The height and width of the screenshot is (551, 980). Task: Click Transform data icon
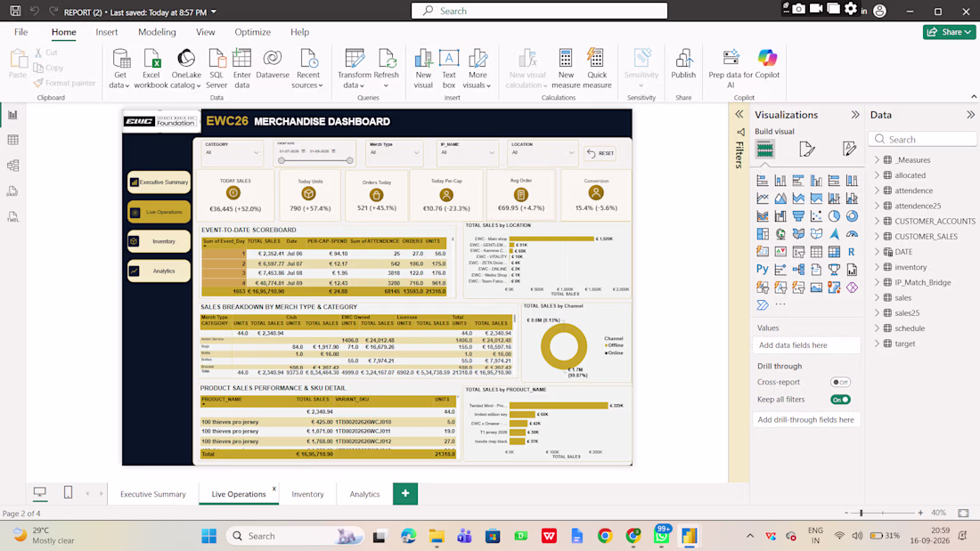355,59
